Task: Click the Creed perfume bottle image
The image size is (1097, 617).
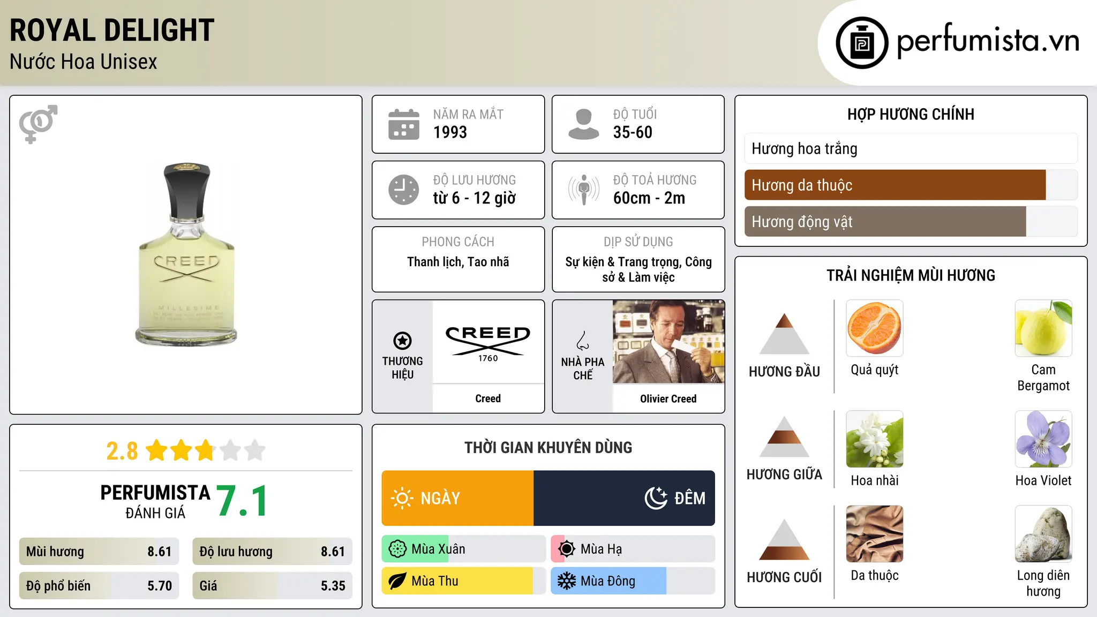Action: click(186, 254)
